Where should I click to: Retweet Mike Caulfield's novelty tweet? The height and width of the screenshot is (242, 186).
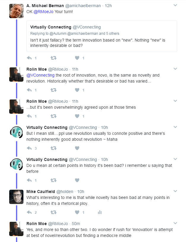coord(53,212)
